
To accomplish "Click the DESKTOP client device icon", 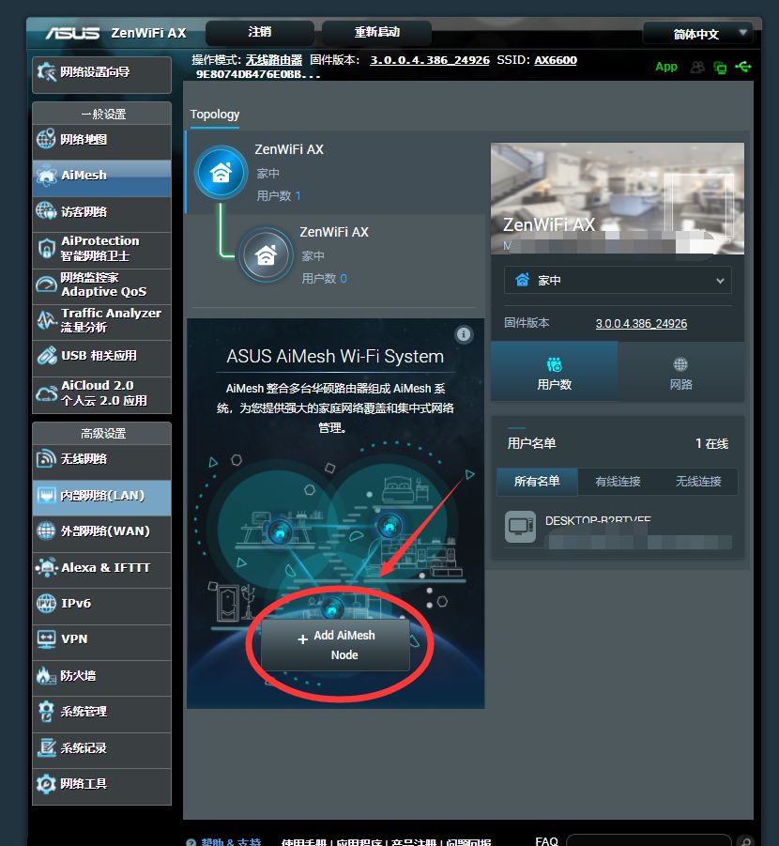I will tap(521, 527).
